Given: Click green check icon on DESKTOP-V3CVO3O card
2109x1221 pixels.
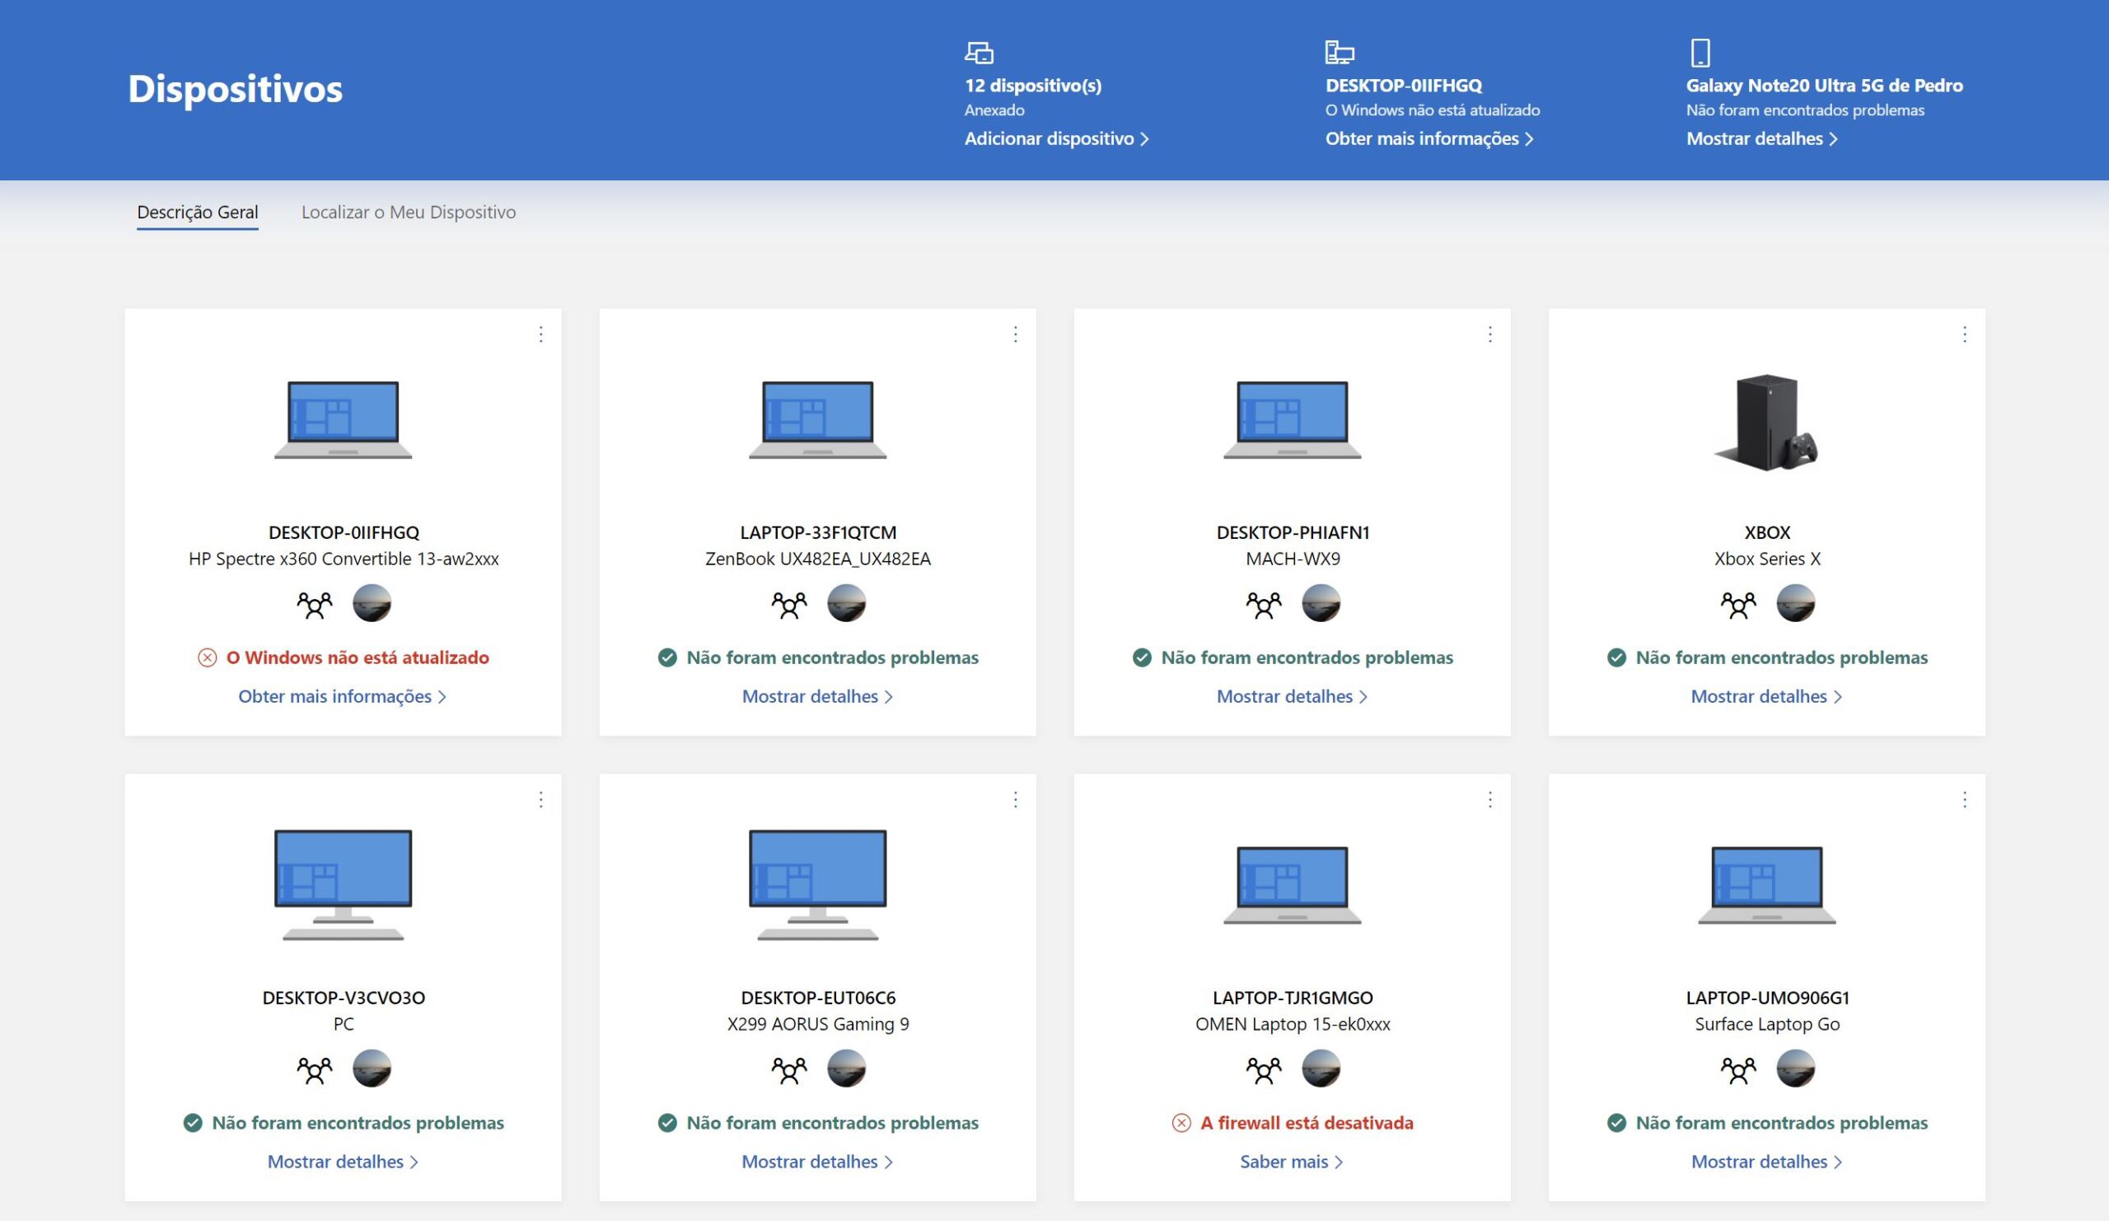Looking at the screenshot, I should (x=193, y=1123).
